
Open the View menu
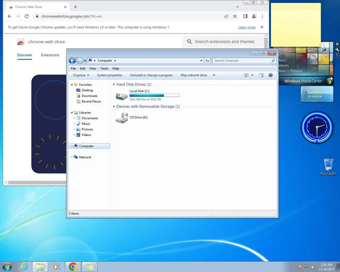tap(93, 69)
